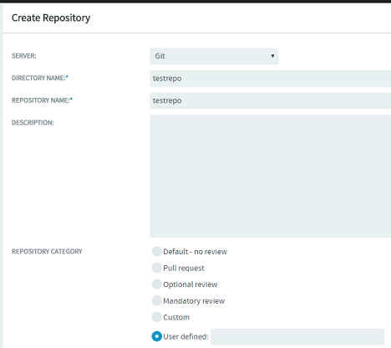Open the Server dropdown showing Git
Viewport: 391px width, 348px height.
point(214,56)
